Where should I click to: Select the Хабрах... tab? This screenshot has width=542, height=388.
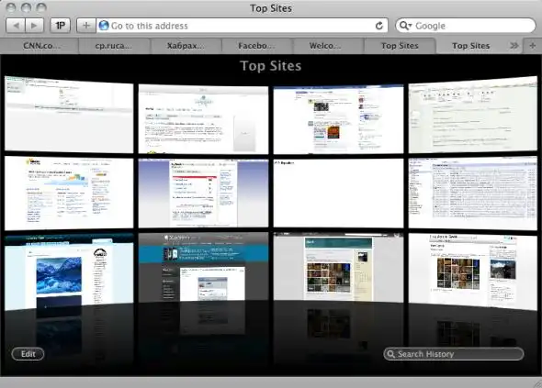[x=186, y=46]
